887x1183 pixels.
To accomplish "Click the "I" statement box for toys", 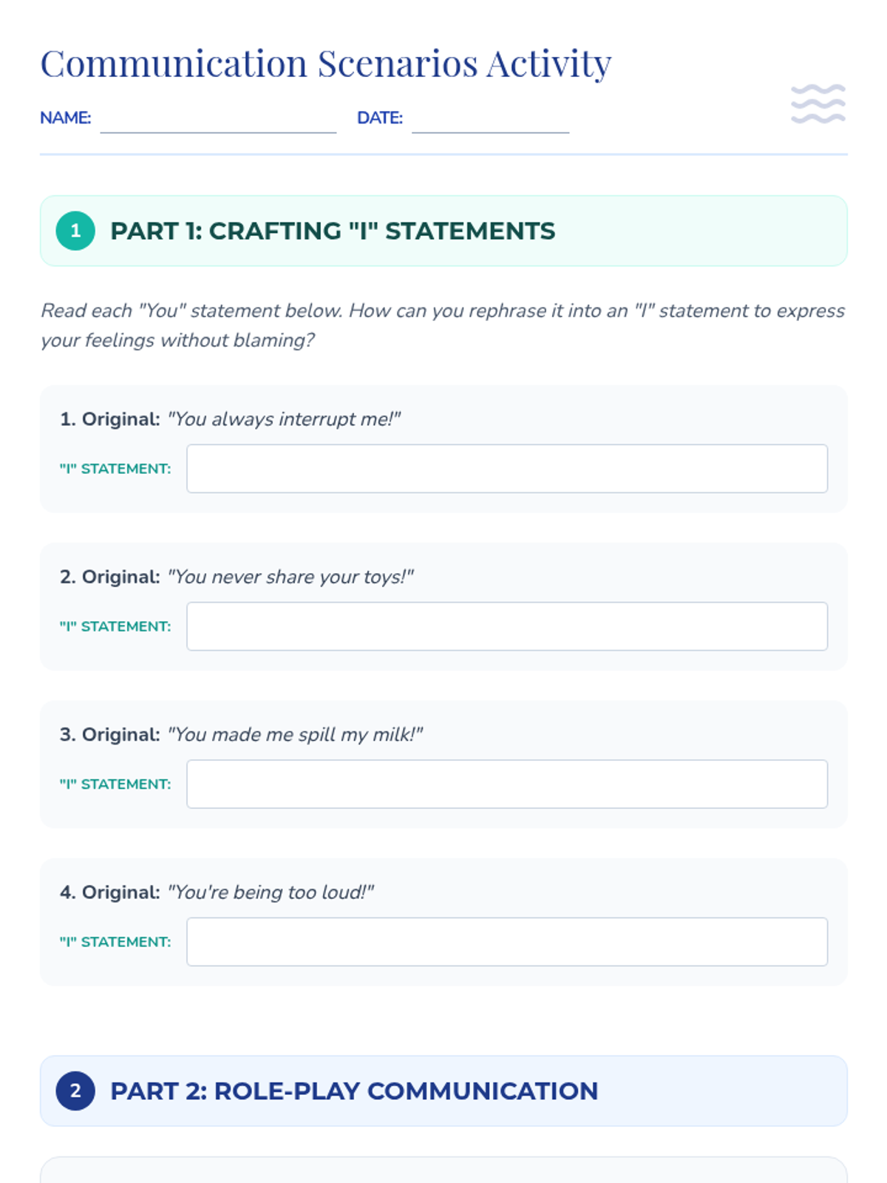I will 506,626.
